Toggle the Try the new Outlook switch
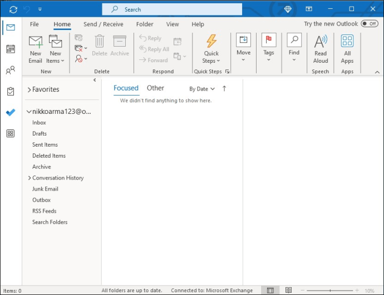Image resolution: width=384 pixels, height=295 pixels. pos(370,24)
